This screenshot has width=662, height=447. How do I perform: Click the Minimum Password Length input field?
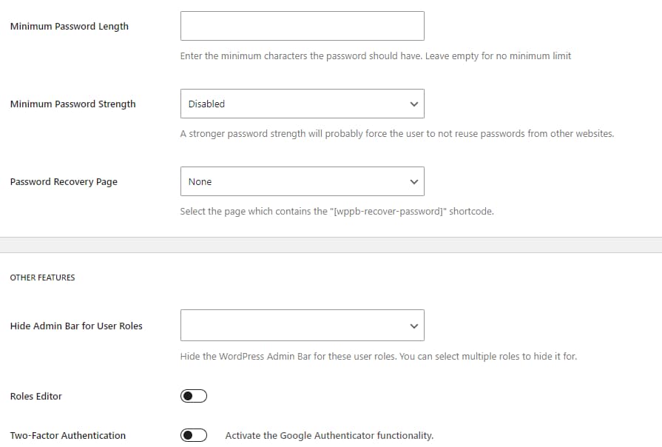click(302, 25)
